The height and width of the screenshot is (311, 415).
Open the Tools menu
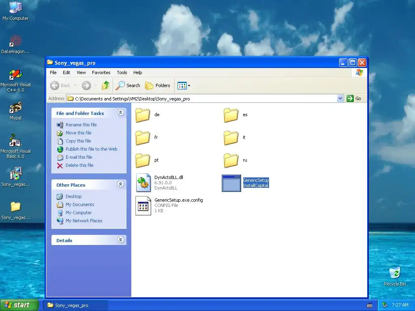coord(122,72)
